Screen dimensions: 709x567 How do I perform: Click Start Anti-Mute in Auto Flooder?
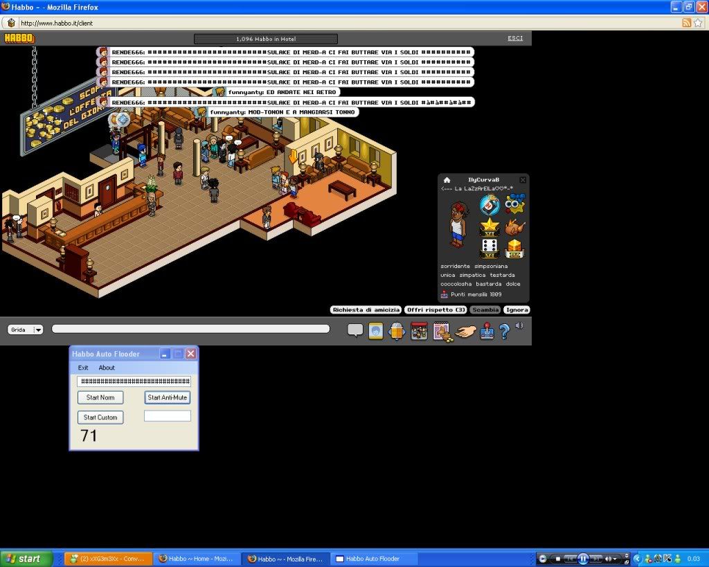[x=168, y=397]
